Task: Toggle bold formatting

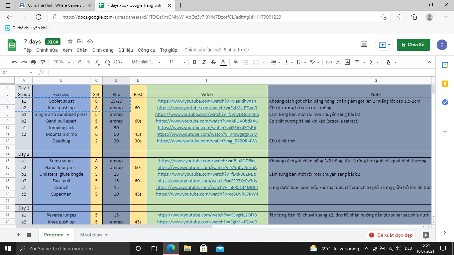Action: click(x=194, y=62)
